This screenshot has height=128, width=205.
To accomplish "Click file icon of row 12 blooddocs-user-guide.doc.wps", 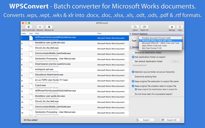I will [31, 97].
